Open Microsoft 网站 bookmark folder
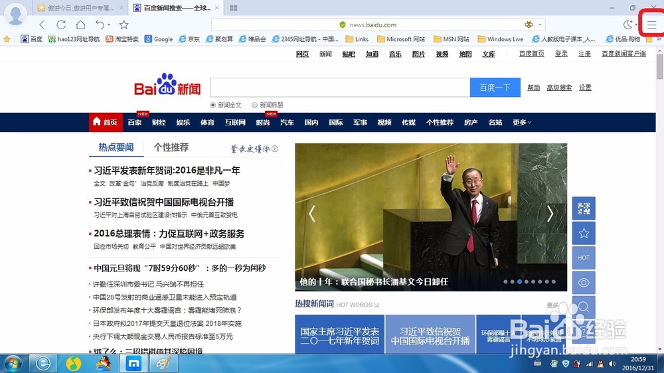Screen dimensions: 664x373 [402, 39]
